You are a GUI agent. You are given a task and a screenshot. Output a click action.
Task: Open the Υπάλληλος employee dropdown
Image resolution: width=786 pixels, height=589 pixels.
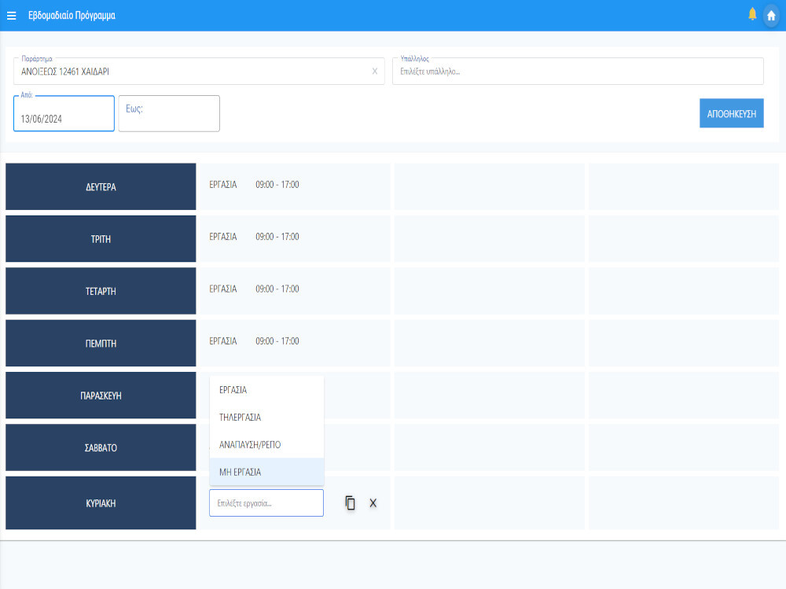pyautogui.click(x=577, y=72)
